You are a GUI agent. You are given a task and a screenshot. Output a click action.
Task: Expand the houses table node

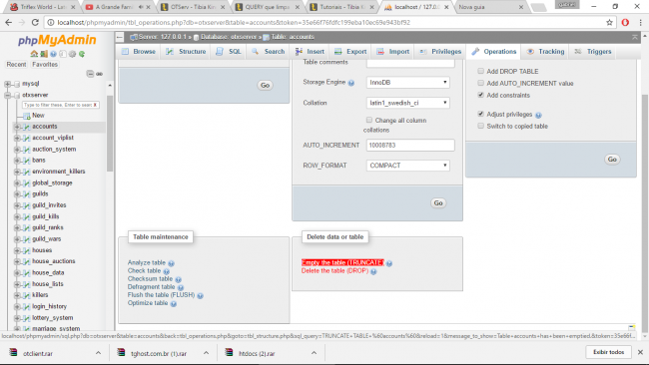(17, 250)
